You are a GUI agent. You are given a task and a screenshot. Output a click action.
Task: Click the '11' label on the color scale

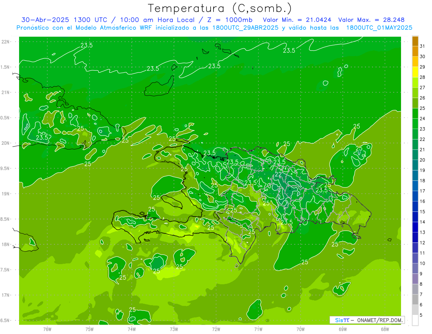pos(423,253)
